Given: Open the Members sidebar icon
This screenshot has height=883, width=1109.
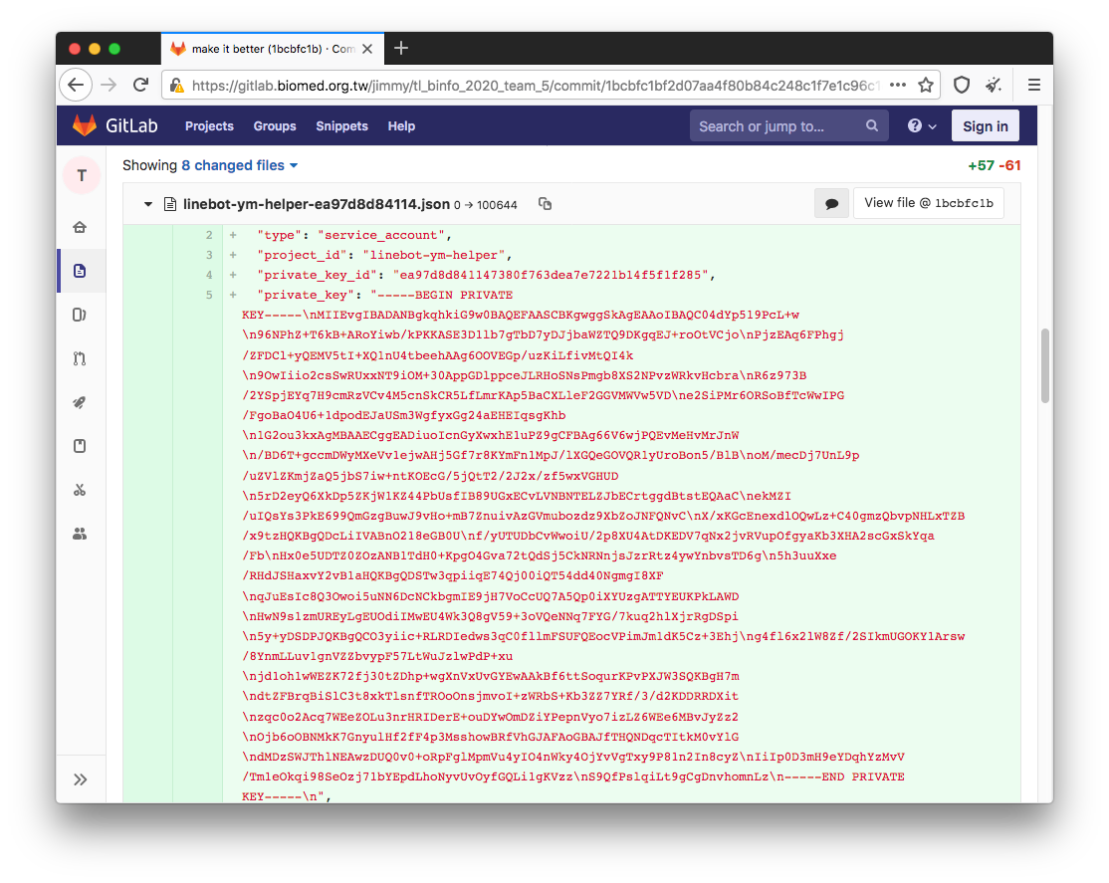Looking at the screenshot, I should click(x=80, y=535).
